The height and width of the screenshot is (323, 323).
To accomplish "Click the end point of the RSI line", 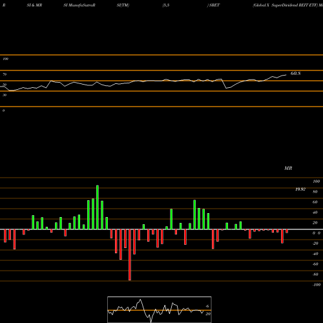I will [x=286, y=75].
